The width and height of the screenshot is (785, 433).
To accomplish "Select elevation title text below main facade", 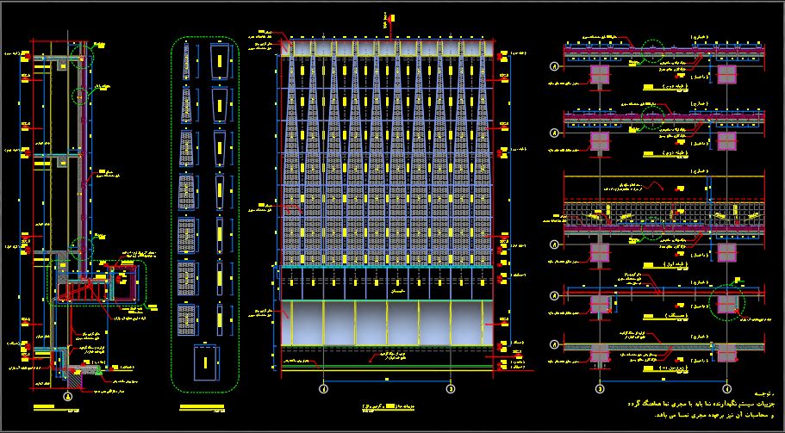I will pos(387,408).
